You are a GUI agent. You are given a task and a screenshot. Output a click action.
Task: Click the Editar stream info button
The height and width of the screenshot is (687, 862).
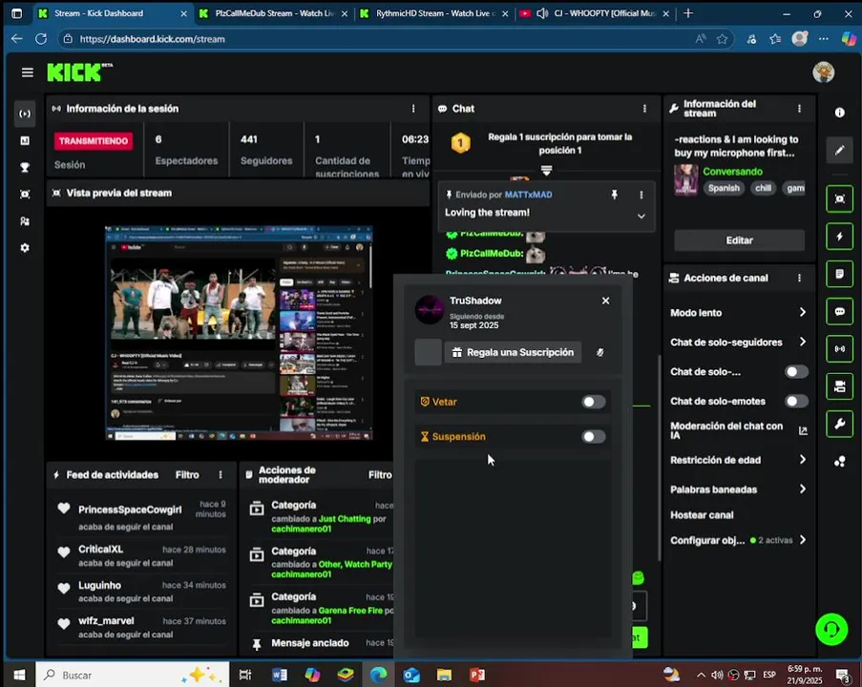point(739,240)
